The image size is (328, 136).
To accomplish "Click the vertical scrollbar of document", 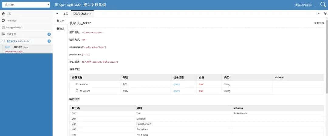I will point(327,57).
